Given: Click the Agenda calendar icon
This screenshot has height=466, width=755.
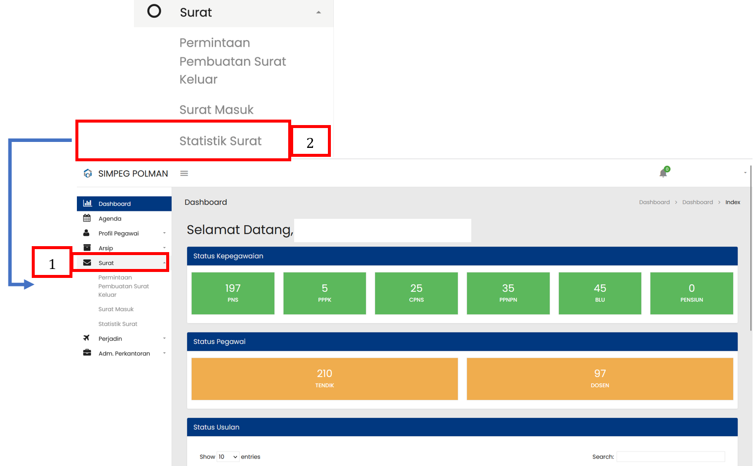Looking at the screenshot, I should (x=87, y=218).
